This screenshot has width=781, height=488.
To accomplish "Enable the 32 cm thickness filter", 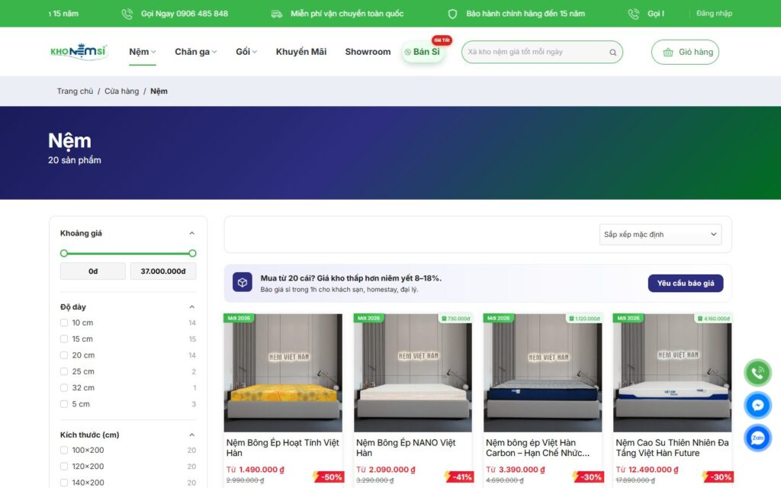I will tap(64, 388).
